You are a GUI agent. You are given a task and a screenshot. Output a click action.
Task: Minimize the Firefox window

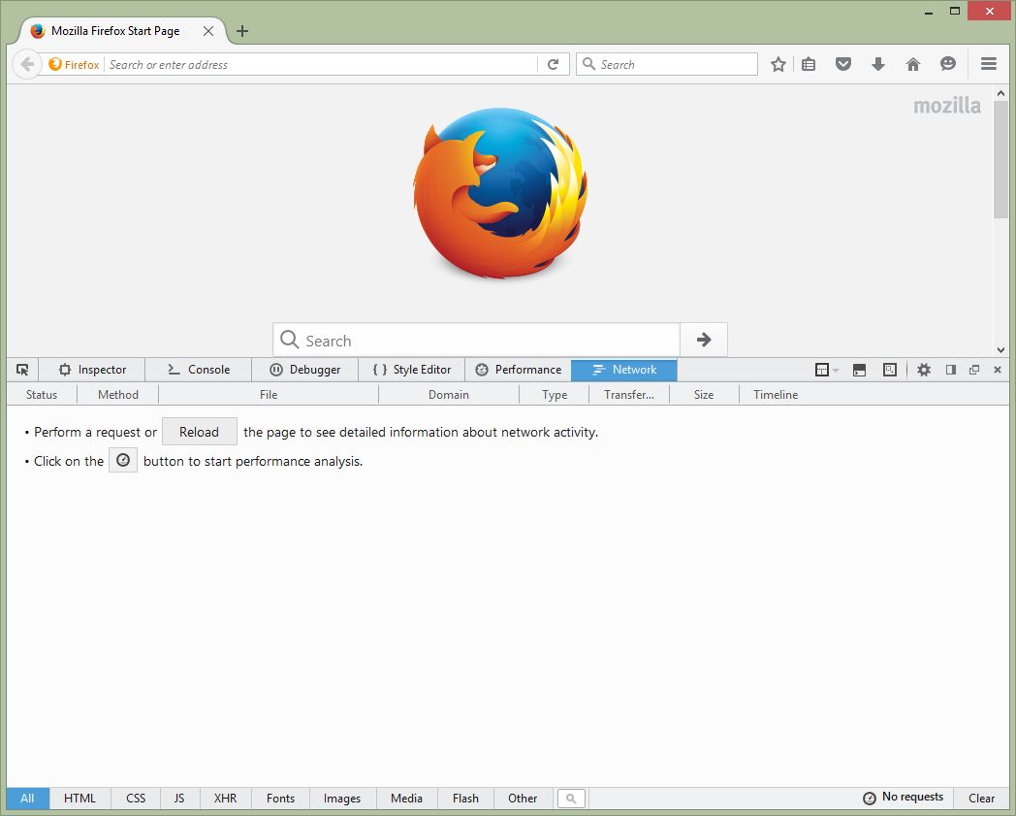929,12
